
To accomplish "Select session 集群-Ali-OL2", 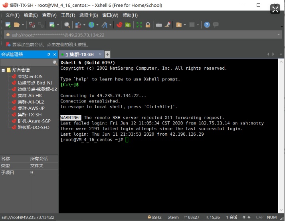I will coord(31,102).
